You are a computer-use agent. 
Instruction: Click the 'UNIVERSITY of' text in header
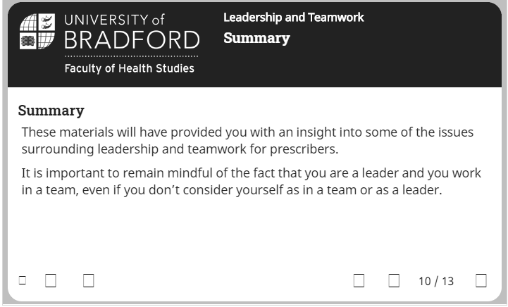pos(114,20)
